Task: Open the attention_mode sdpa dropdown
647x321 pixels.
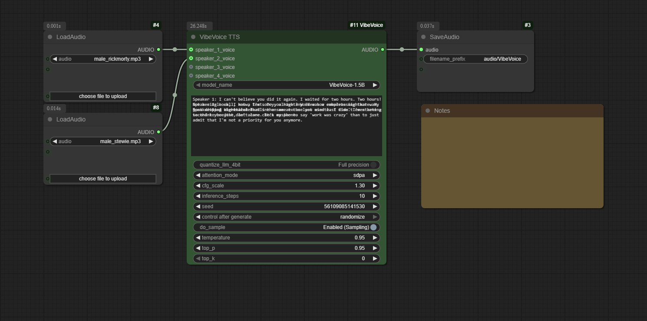Action: 287,175
